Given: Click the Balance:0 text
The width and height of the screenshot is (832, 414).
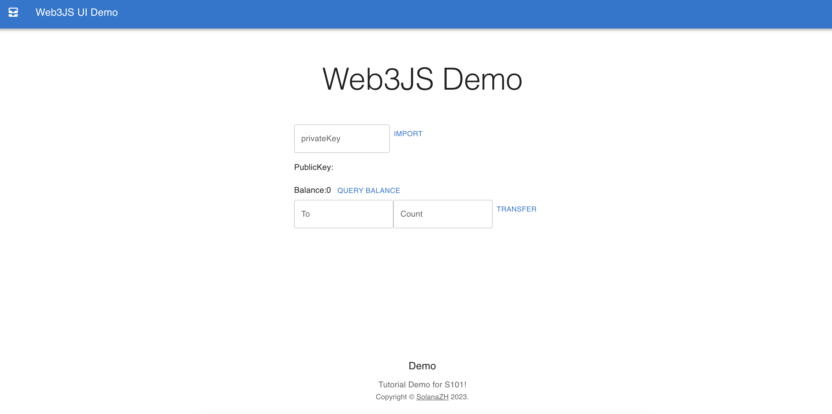Looking at the screenshot, I should 312,190.
